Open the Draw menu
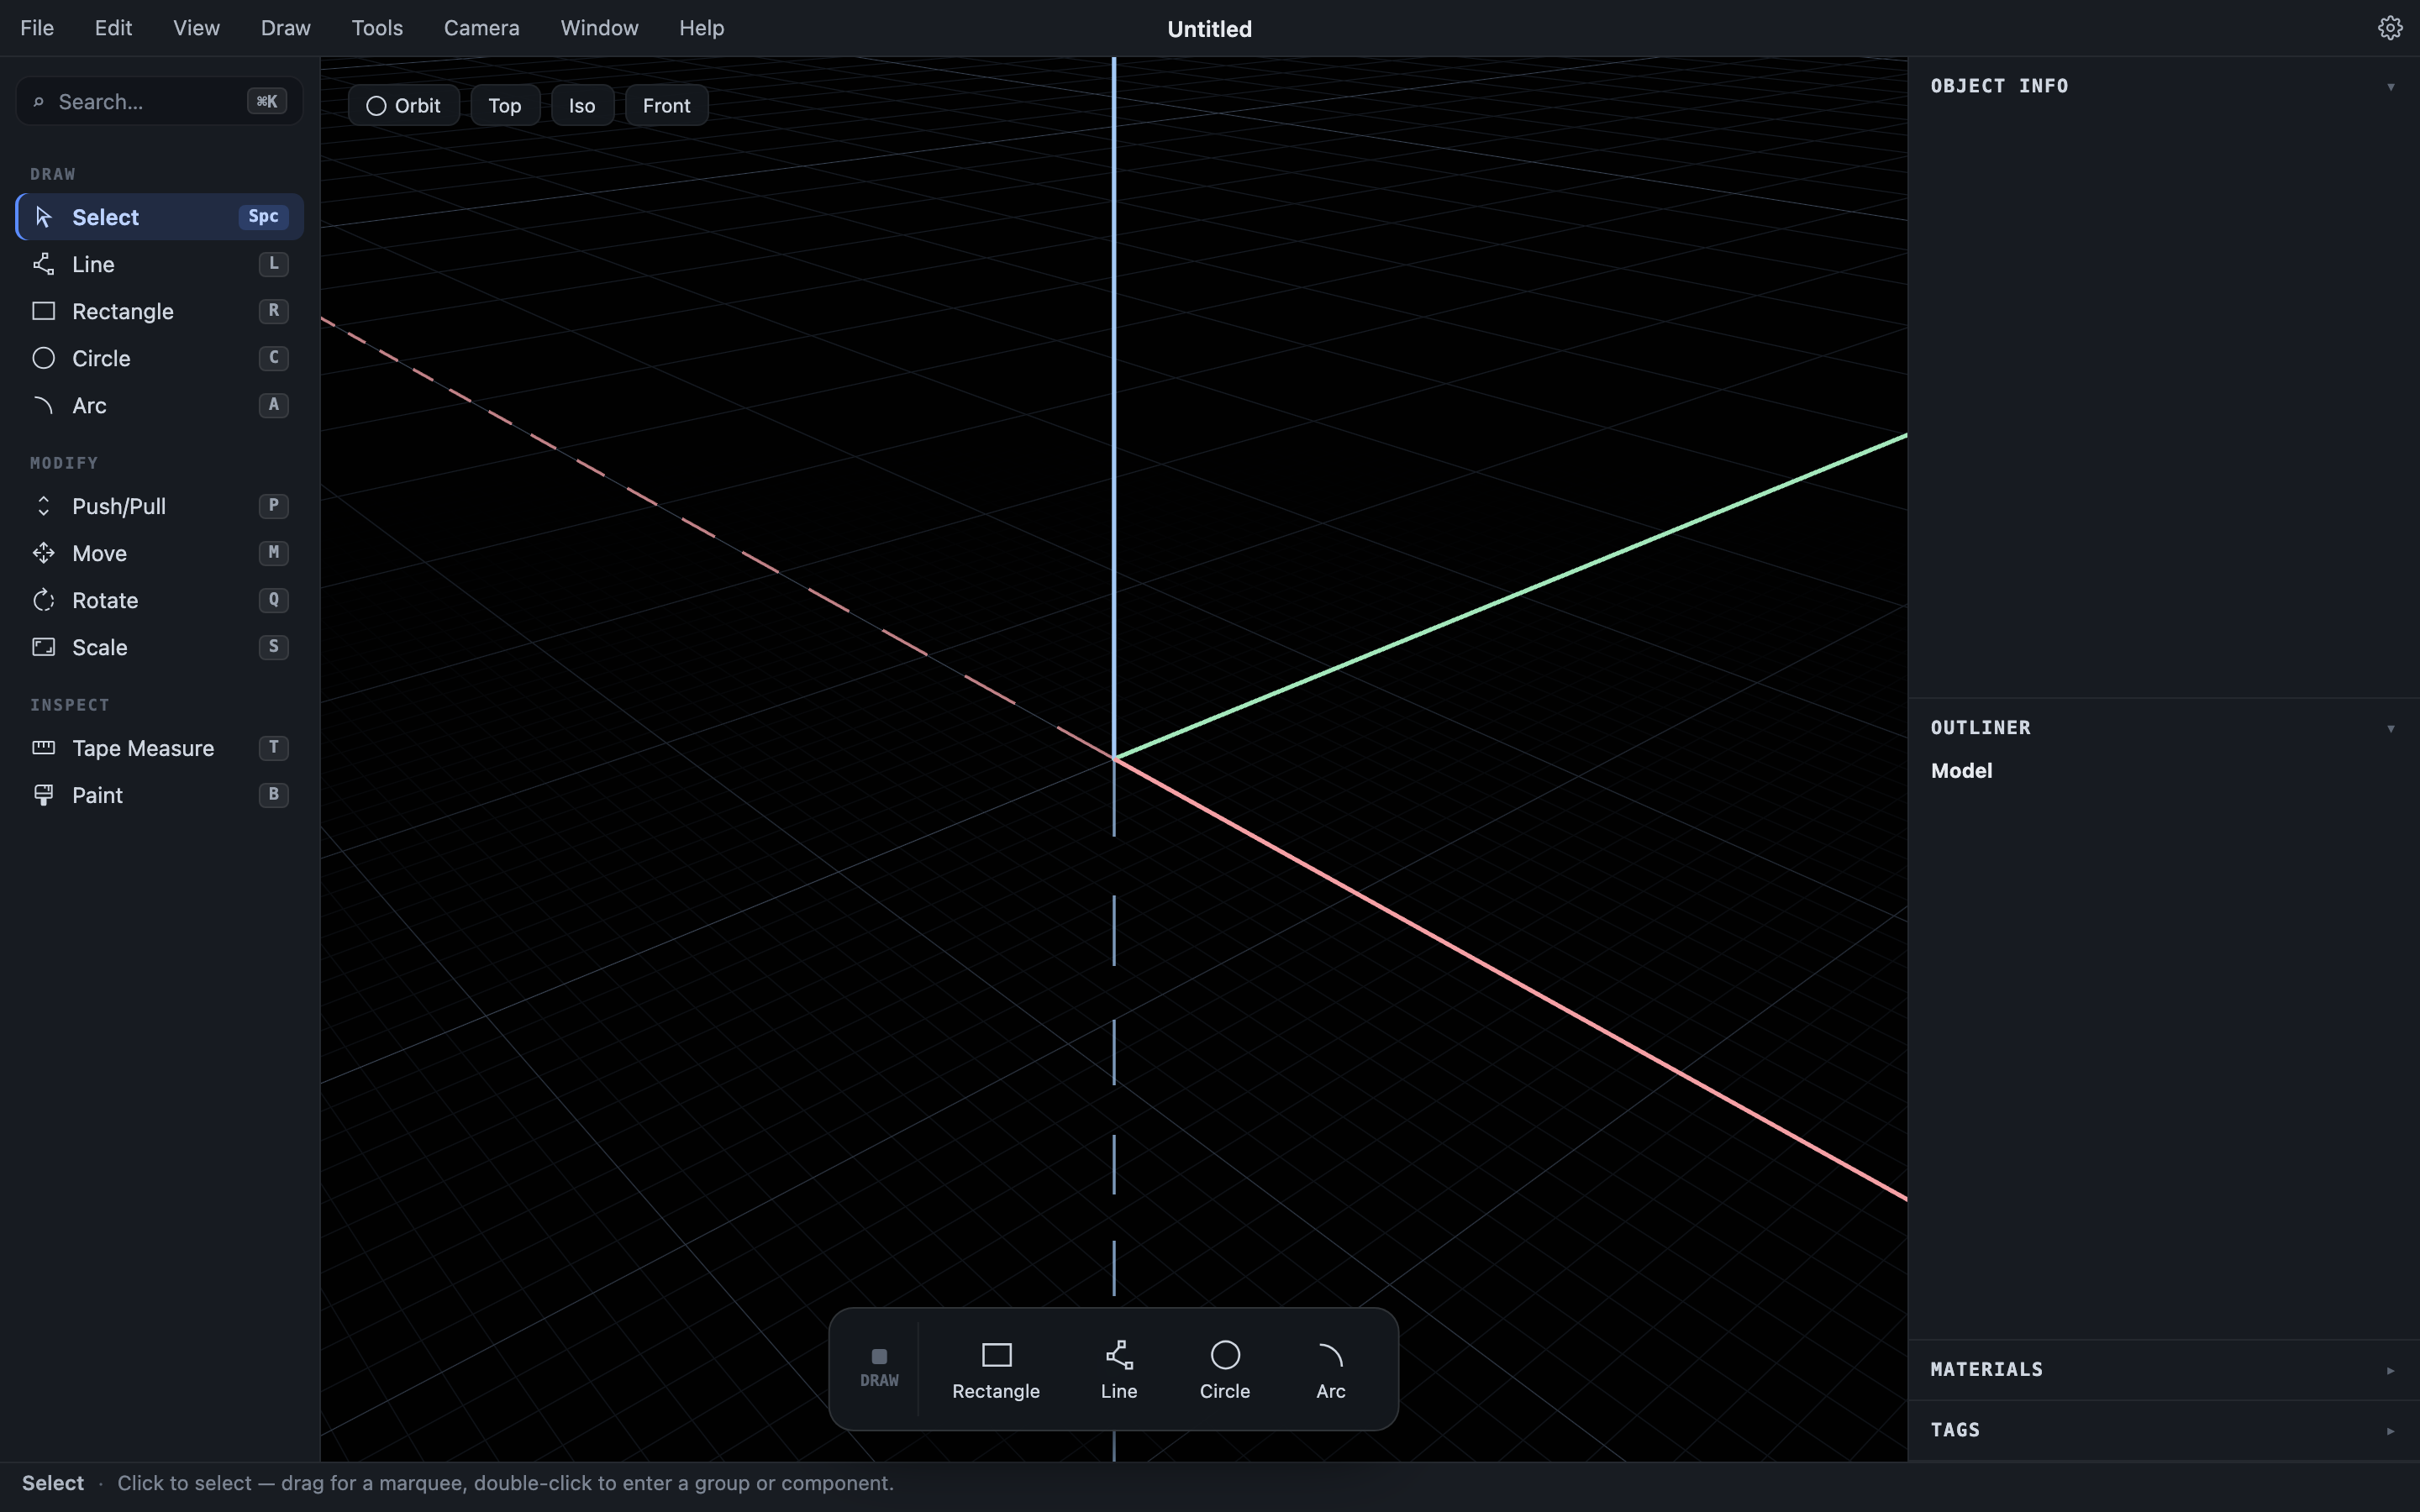The height and width of the screenshot is (1512, 2420). 286,28
